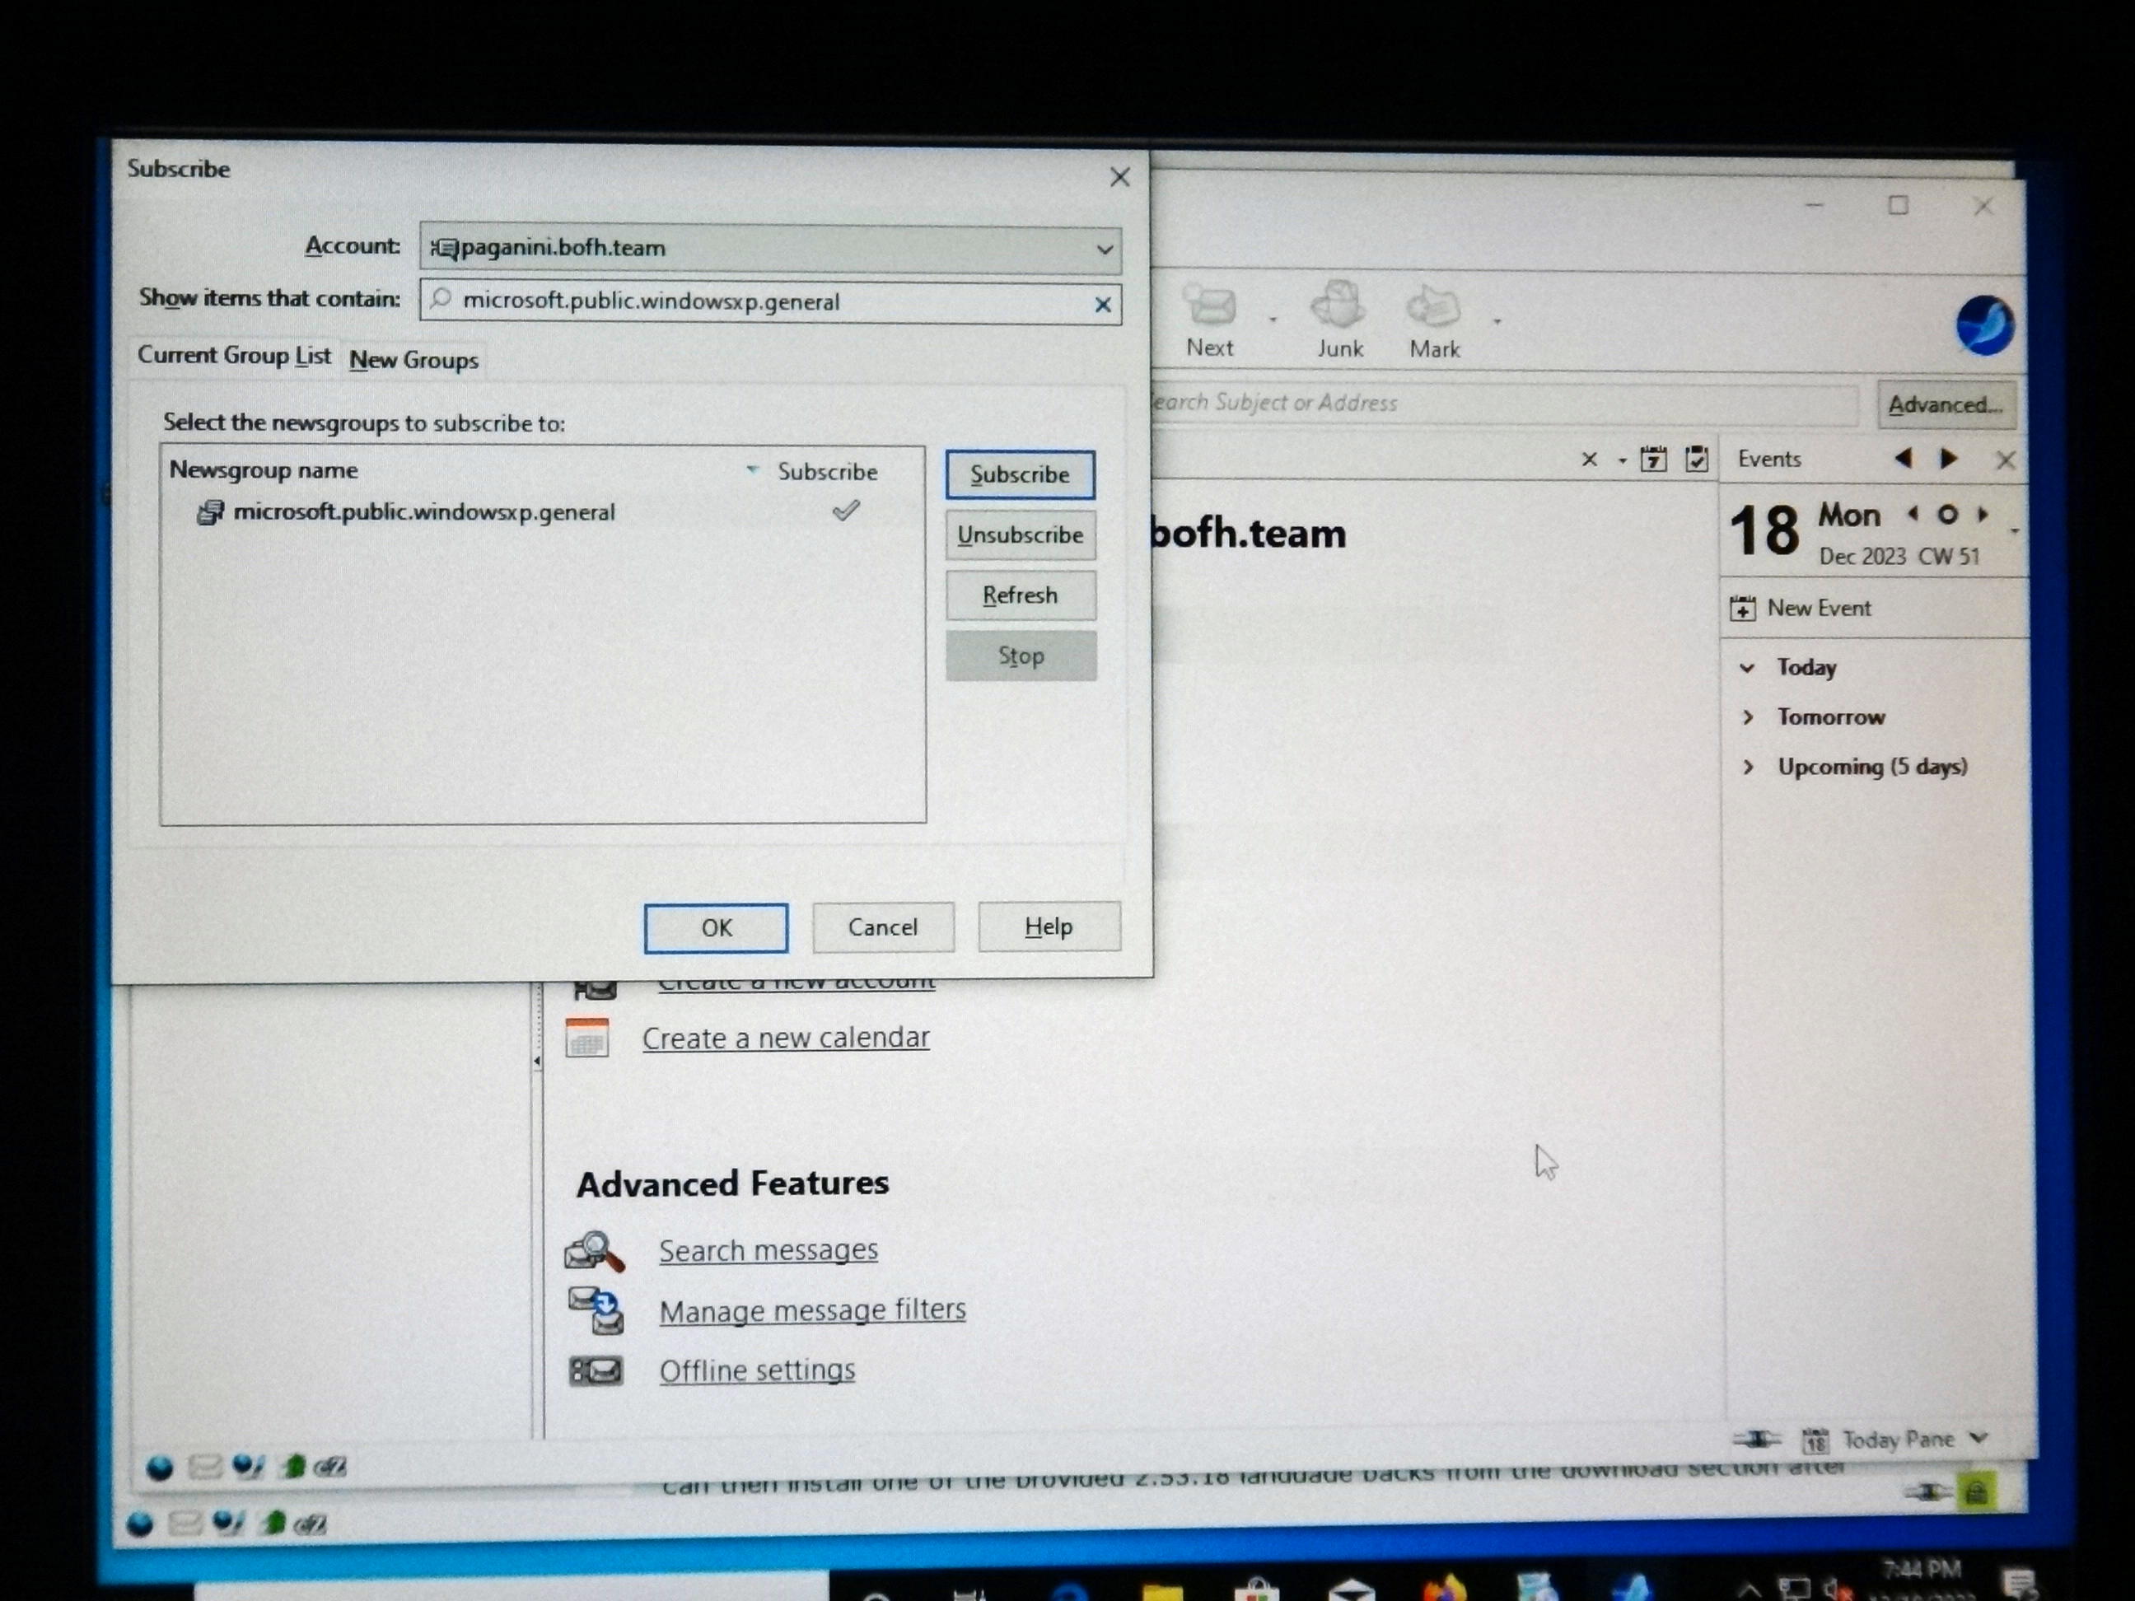Confirm the dialog with OK
This screenshot has height=1601, width=2135.
(x=716, y=928)
